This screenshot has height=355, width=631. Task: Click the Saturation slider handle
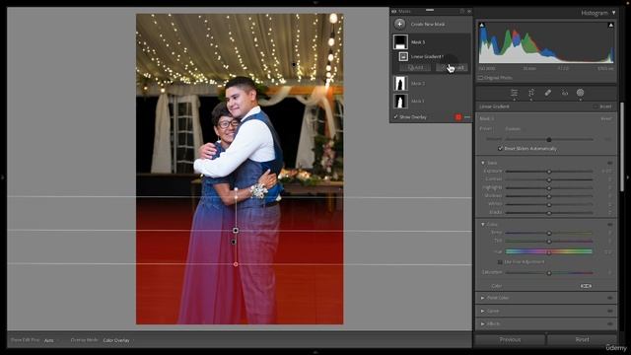tap(549, 273)
